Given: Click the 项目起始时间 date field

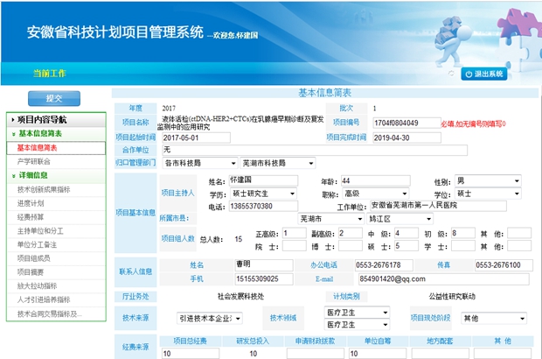Looking at the screenshot, I should click(x=196, y=137).
